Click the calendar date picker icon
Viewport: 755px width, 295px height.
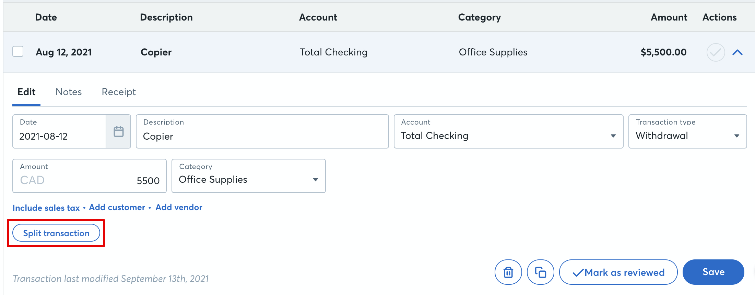(x=118, y=131)
